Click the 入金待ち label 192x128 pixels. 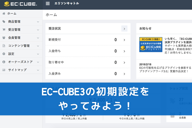click(x=55, y=51)
